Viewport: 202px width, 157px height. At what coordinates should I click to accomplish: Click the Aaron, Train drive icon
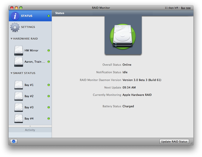pos(19,62)
